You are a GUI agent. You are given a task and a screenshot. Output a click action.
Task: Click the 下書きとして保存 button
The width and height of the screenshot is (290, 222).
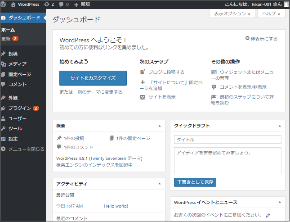tap(195, 182)
